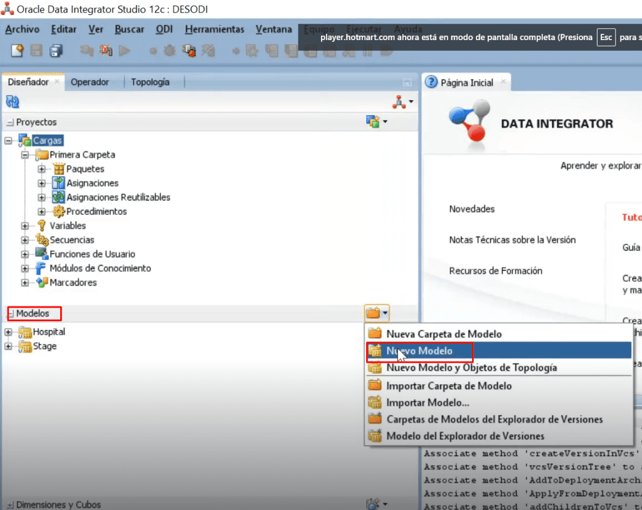This screenshot has height=510, width=642.
Task: Choose Importar Carpeta de Modelo
Action: coord(498,386)
